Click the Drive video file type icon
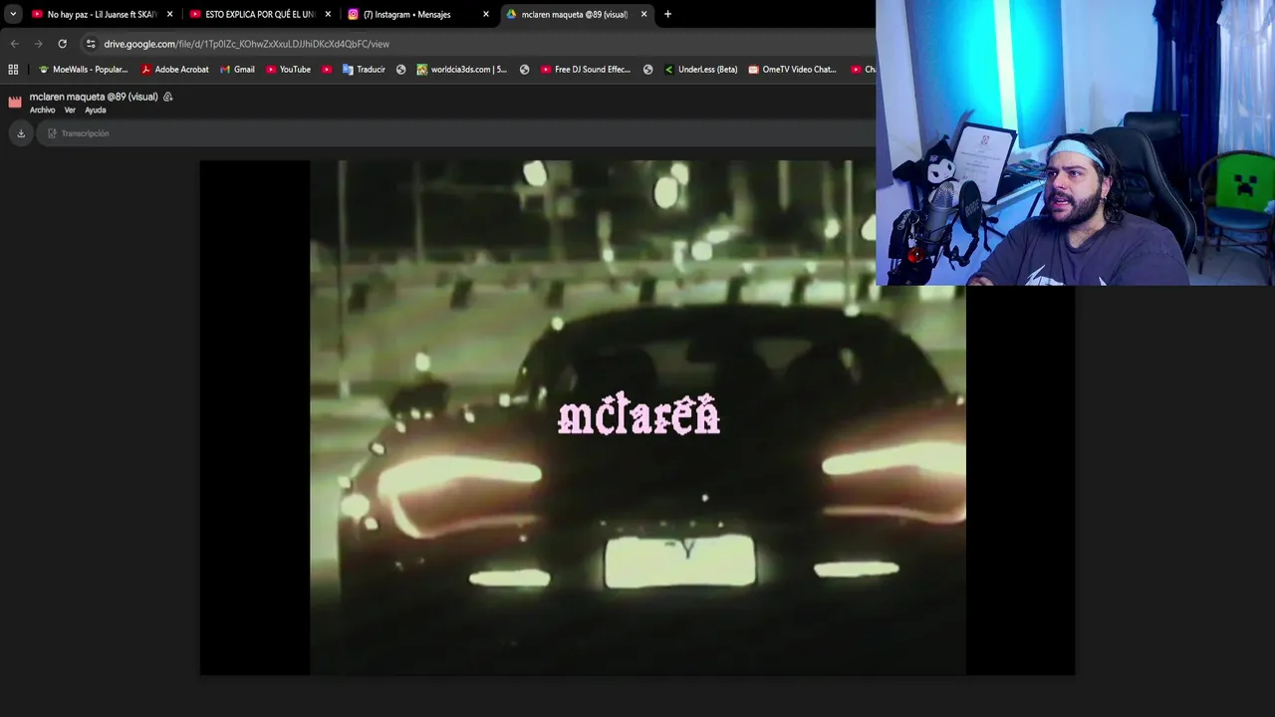This screenshot has width=1275, height=717. [x=15, y=102]
